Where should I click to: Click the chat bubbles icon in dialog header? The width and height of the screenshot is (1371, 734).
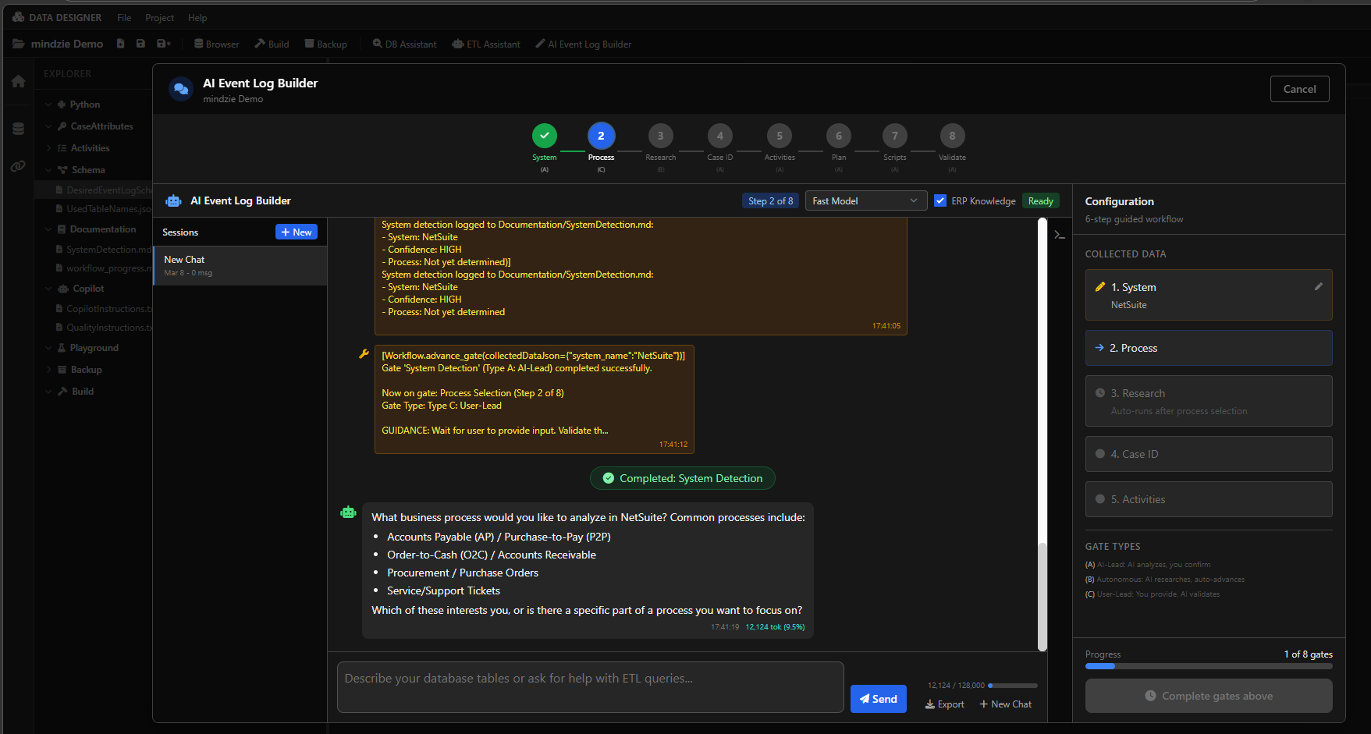coord(181,89)
